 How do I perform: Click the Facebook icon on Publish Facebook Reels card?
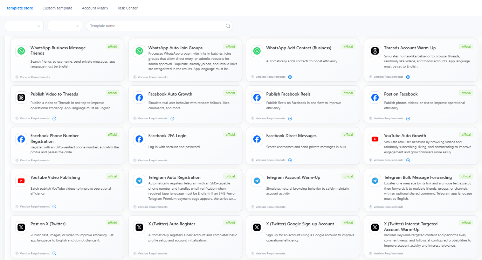(257, 97)
